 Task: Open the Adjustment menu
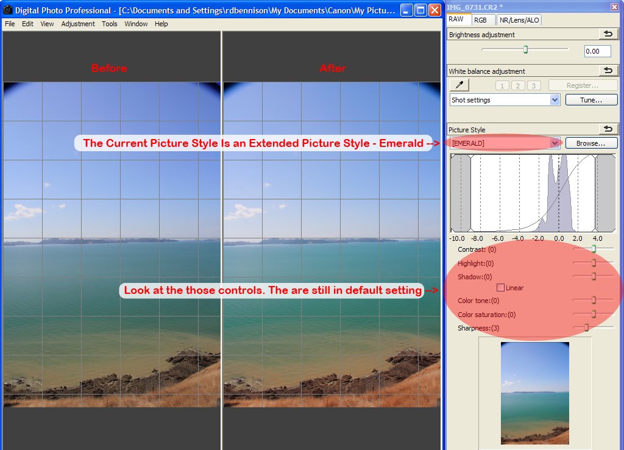coord(78,24)
